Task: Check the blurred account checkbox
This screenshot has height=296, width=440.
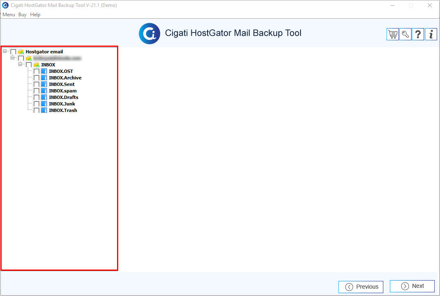Action: [21, 58]
